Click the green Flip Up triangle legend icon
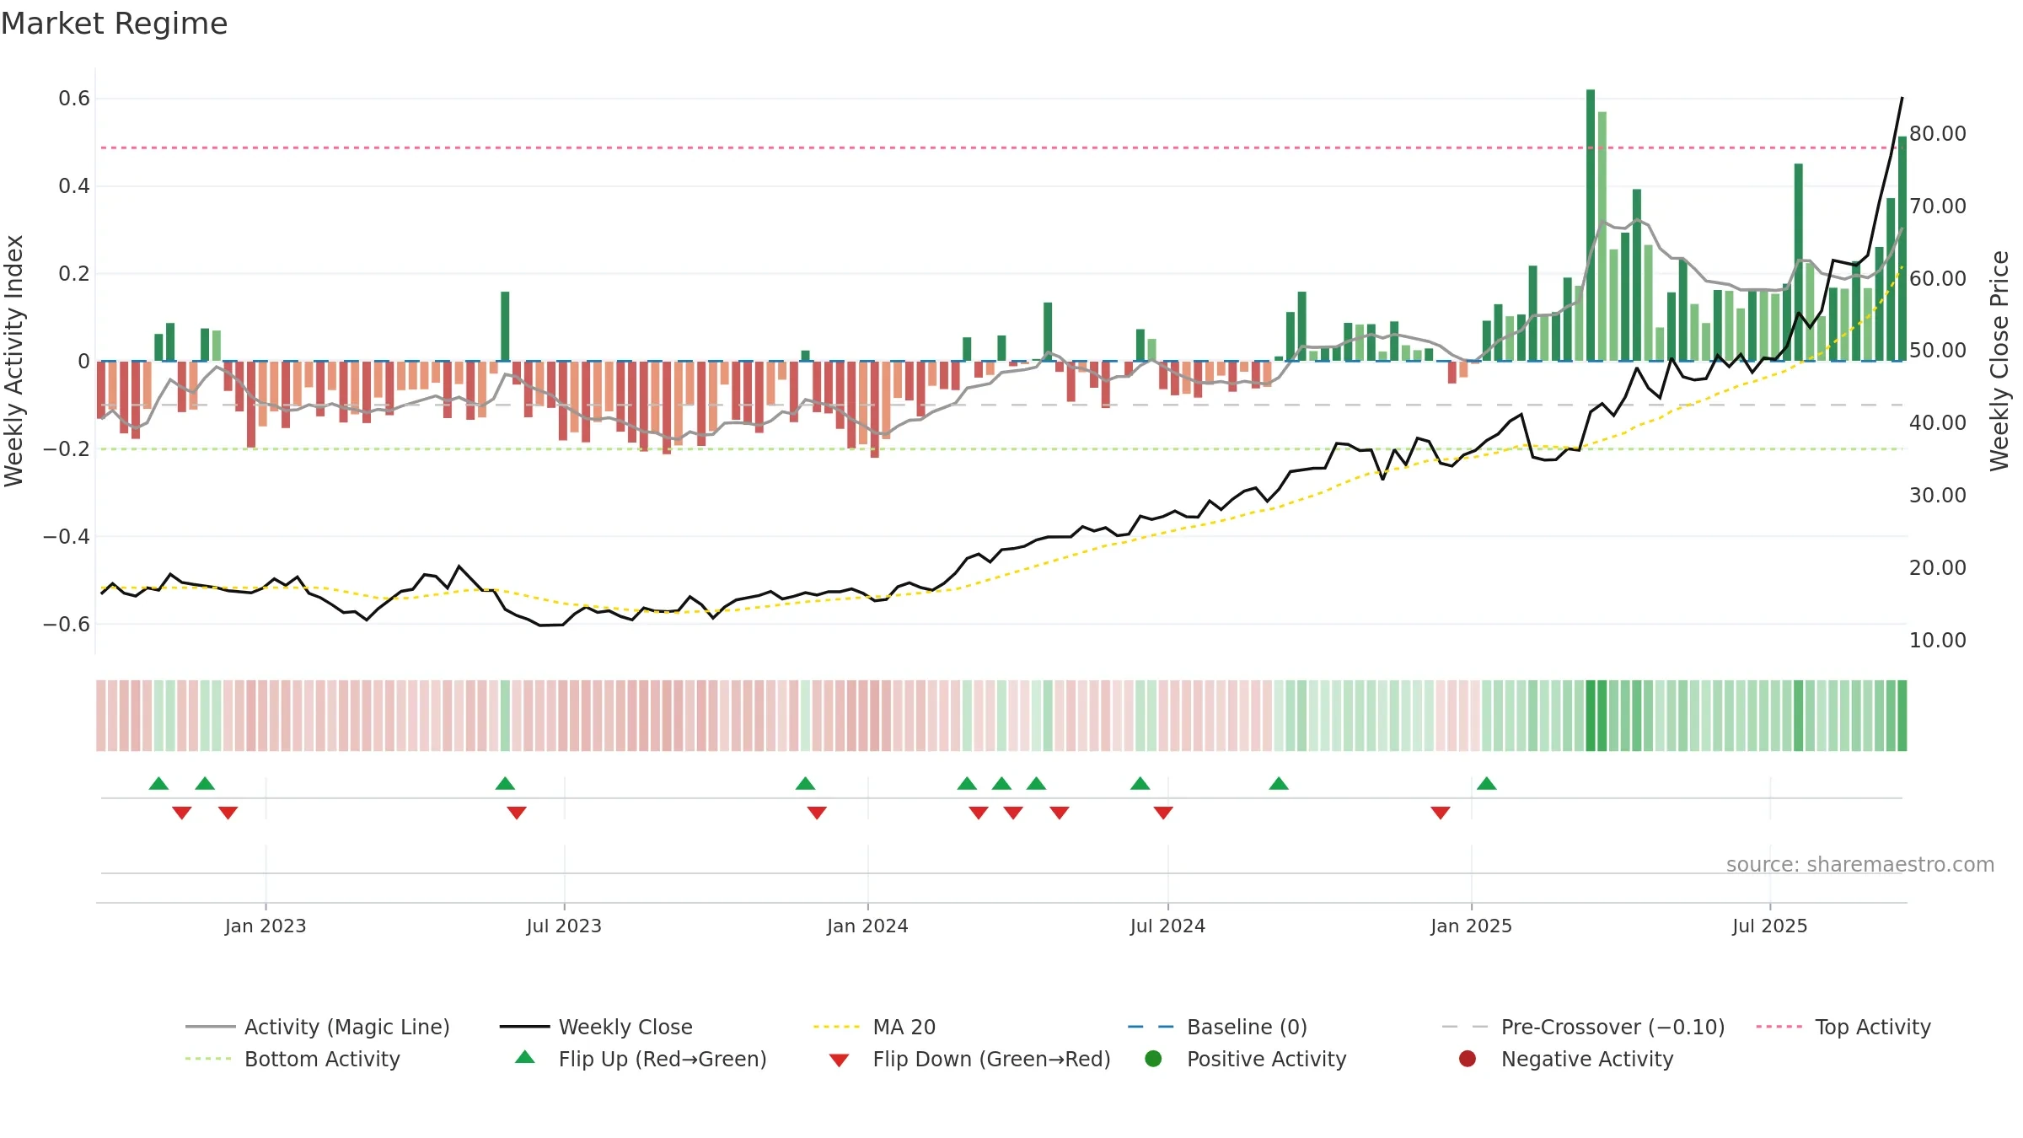This screenshot has width=2023, height=1138. [x=525, y=1057]
